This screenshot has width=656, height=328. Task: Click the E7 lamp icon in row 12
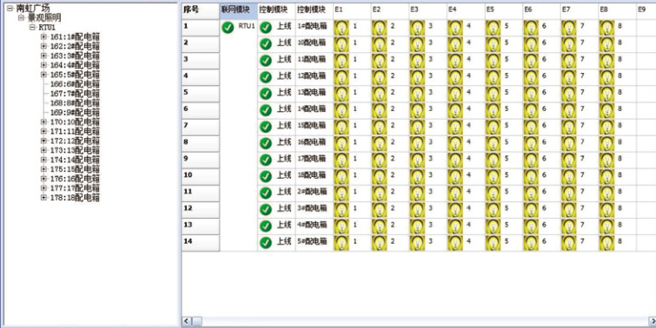pos(568,210)
